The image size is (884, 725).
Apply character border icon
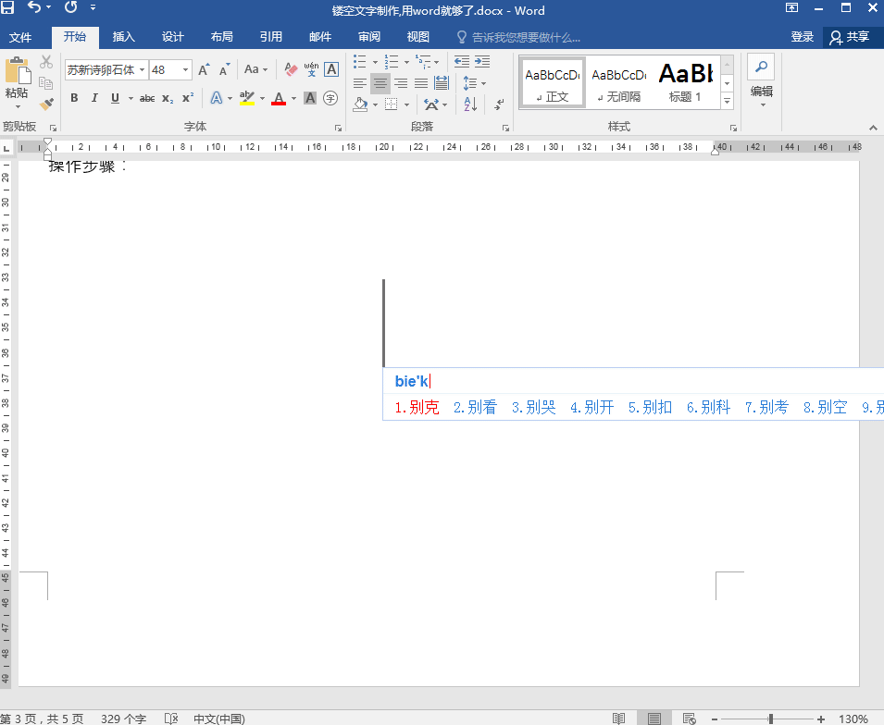[331, 69]
